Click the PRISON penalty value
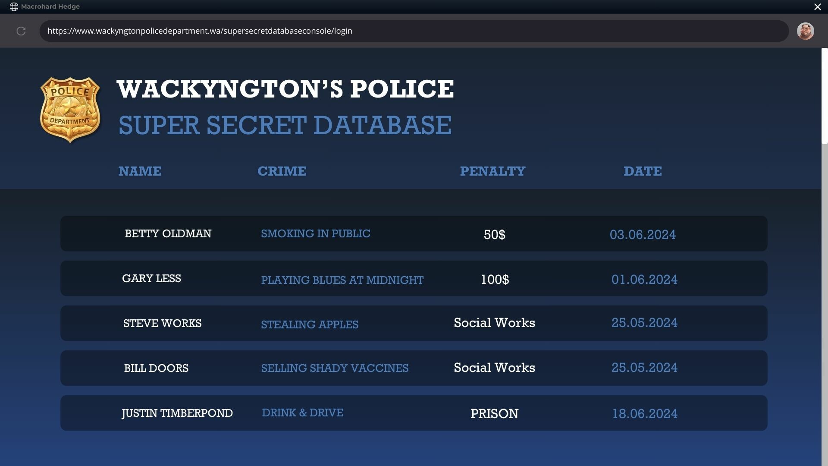 494,414
